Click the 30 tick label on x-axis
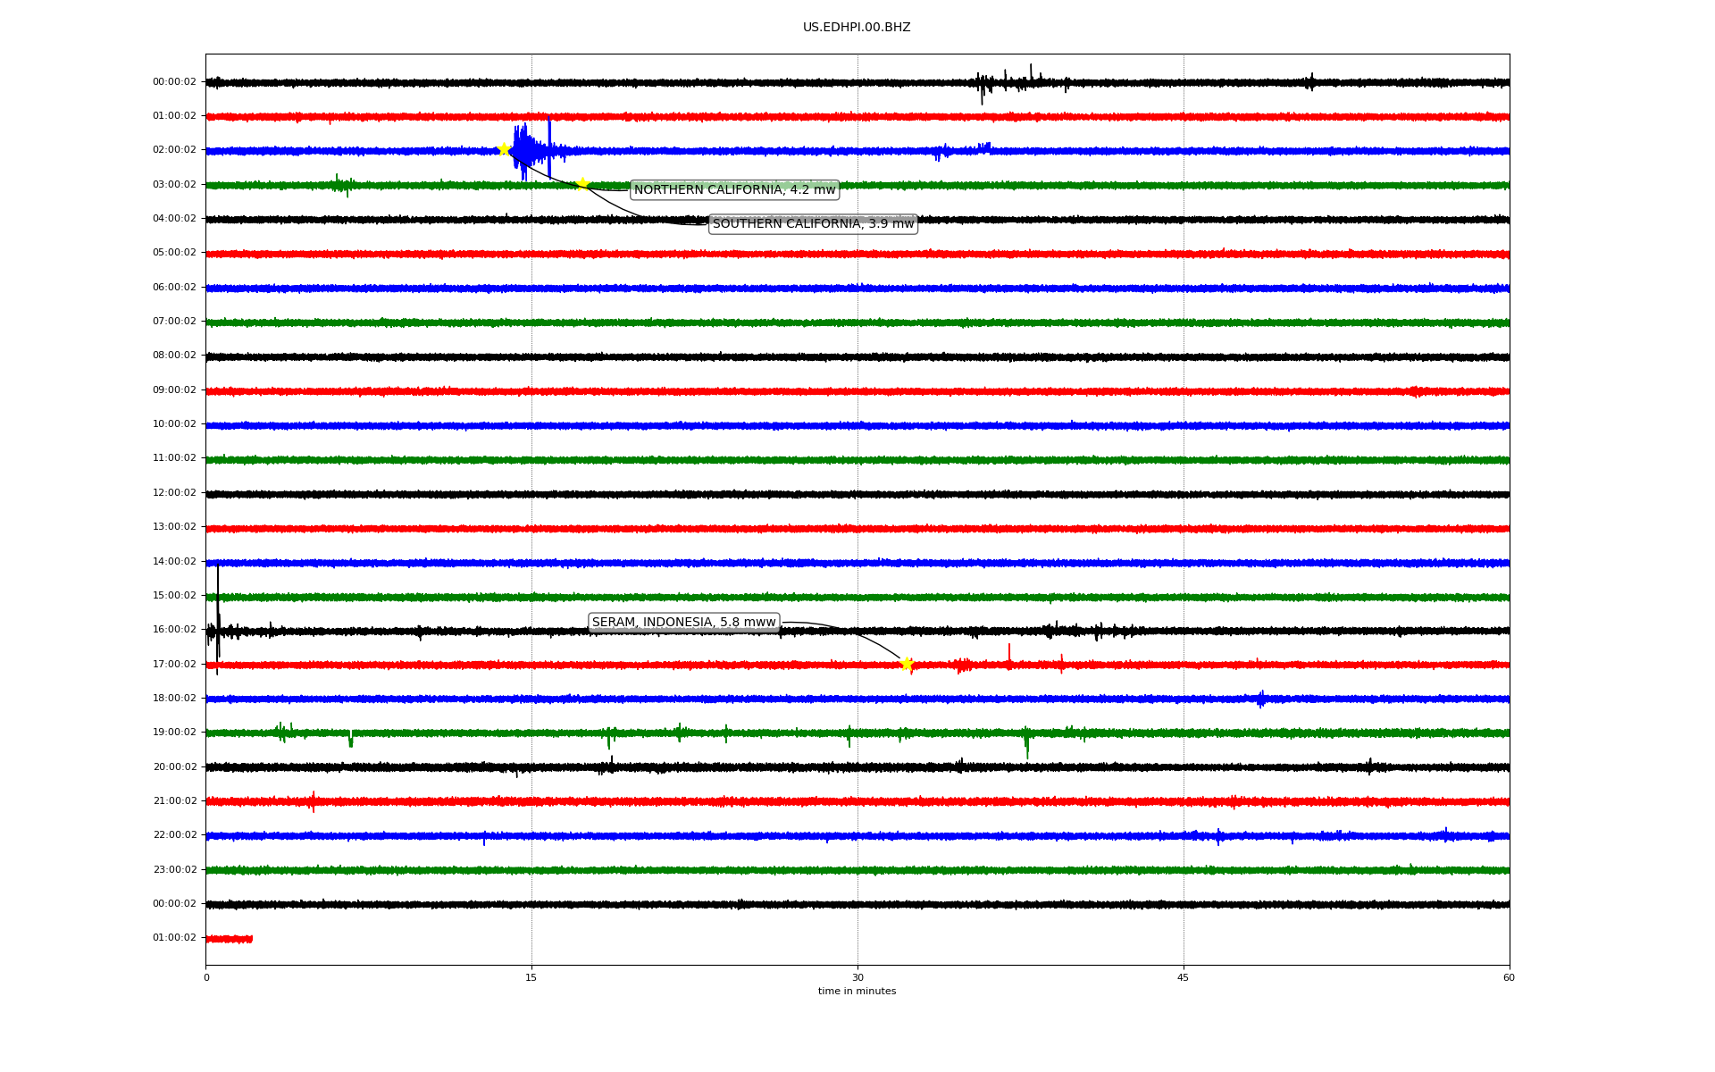This screenshot has width=1715, height=1072. (857, 977)
